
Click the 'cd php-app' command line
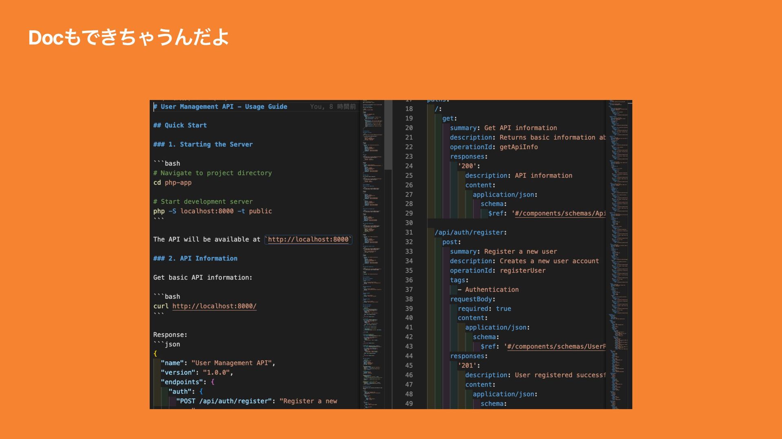(172, 183)
